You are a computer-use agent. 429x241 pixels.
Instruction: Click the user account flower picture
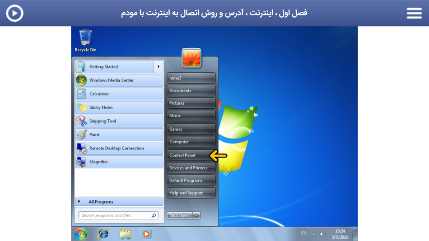[191, 58]
